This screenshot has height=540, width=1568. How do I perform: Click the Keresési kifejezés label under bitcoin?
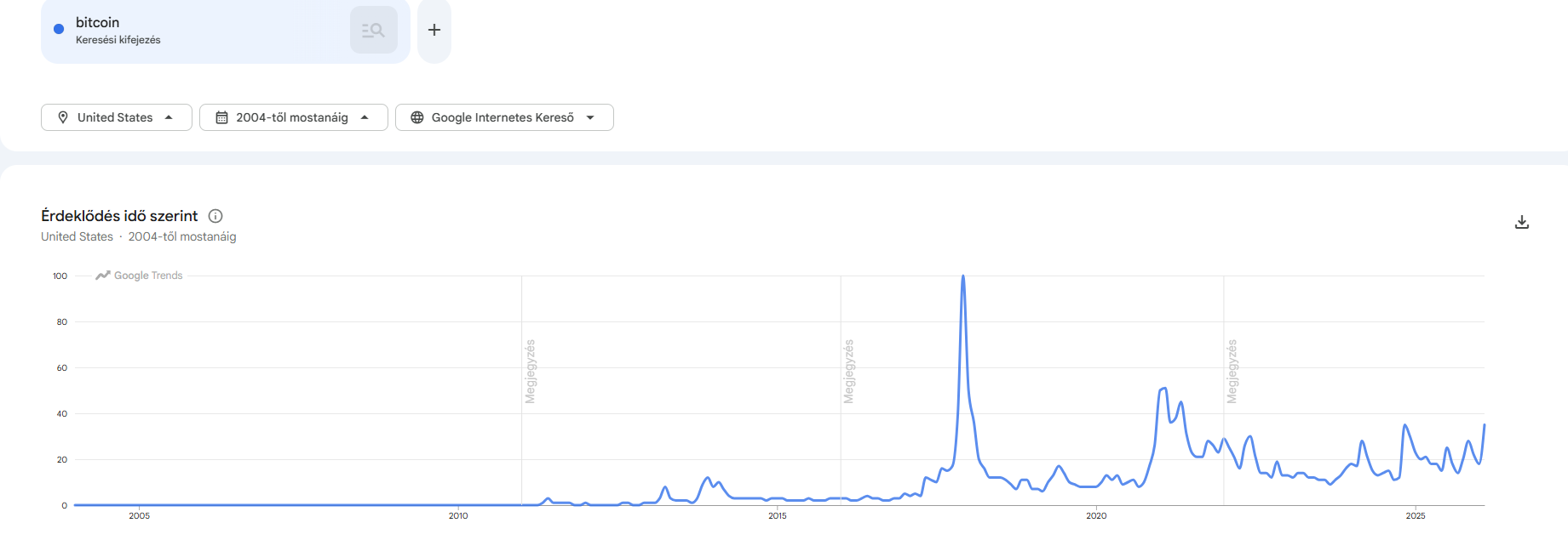pos(118,40)
